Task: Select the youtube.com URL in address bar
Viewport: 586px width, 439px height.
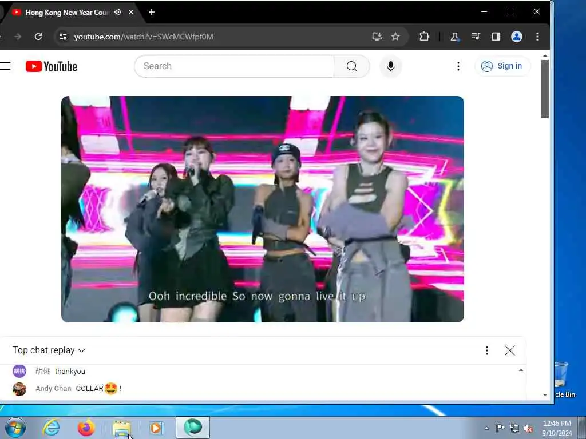Action: tap(144, 37)
